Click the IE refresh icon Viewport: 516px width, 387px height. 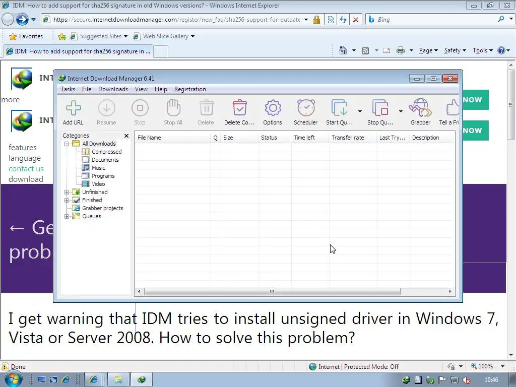pos(343,20)
